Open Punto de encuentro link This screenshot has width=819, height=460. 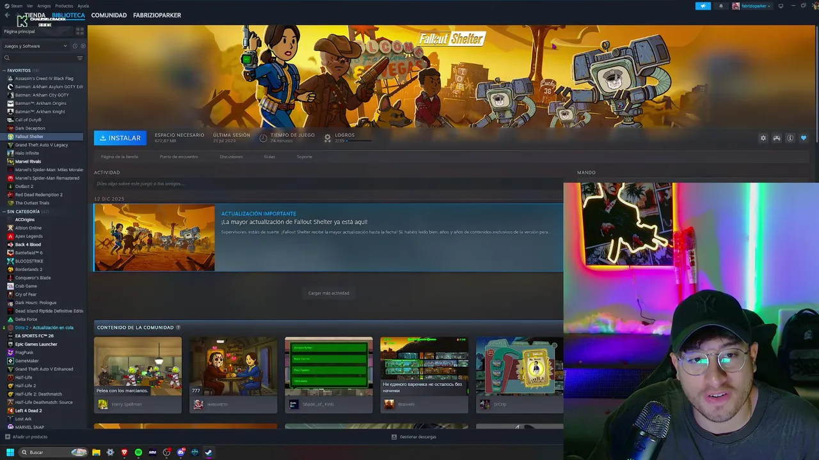(179, 157)
